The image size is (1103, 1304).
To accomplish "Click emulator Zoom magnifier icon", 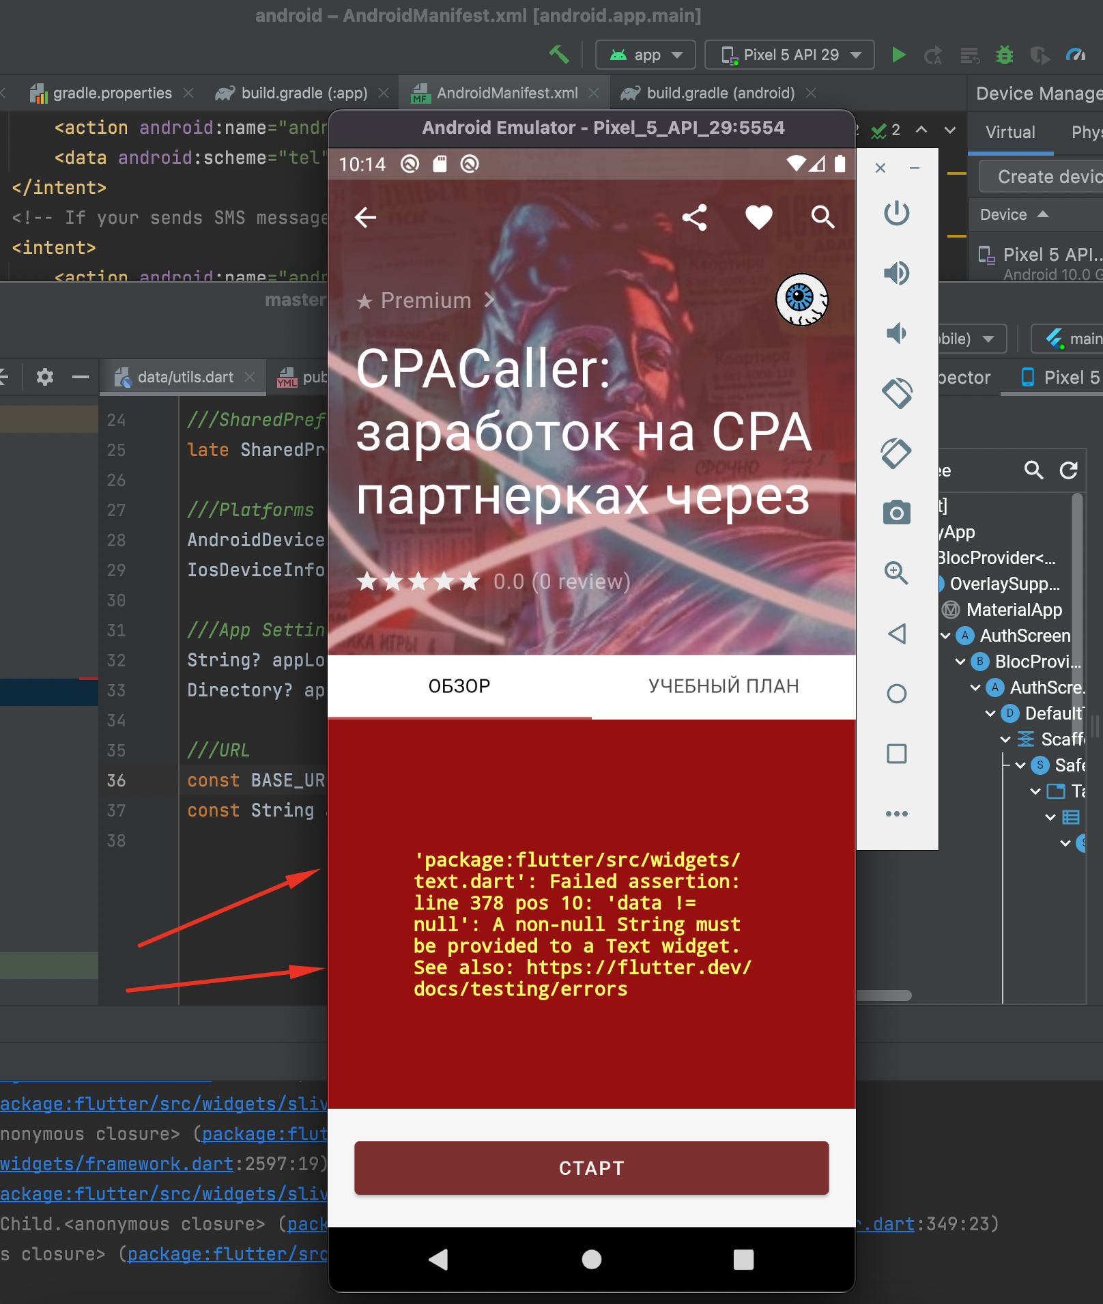I will pyautogui.click(x=896, y=573).
